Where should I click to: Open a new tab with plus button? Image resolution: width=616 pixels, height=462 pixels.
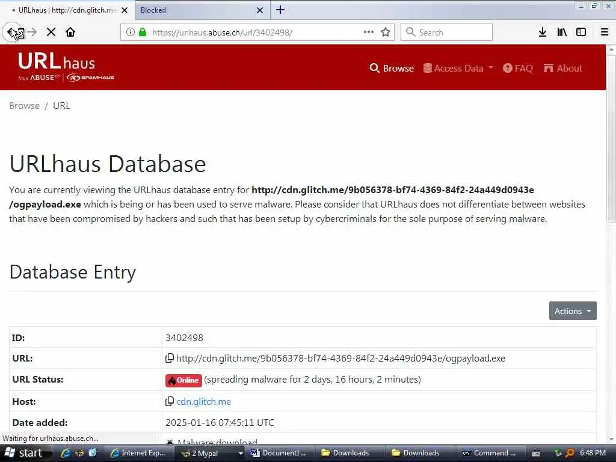280,10
